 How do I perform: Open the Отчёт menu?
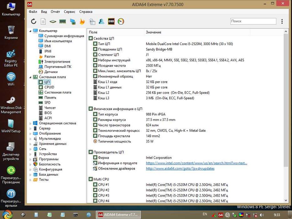click(55, 12)
